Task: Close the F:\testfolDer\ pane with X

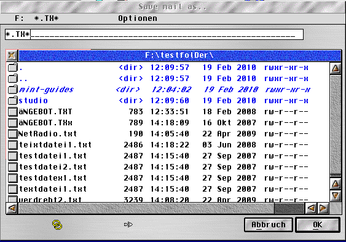Action: [x=12, y=55]
